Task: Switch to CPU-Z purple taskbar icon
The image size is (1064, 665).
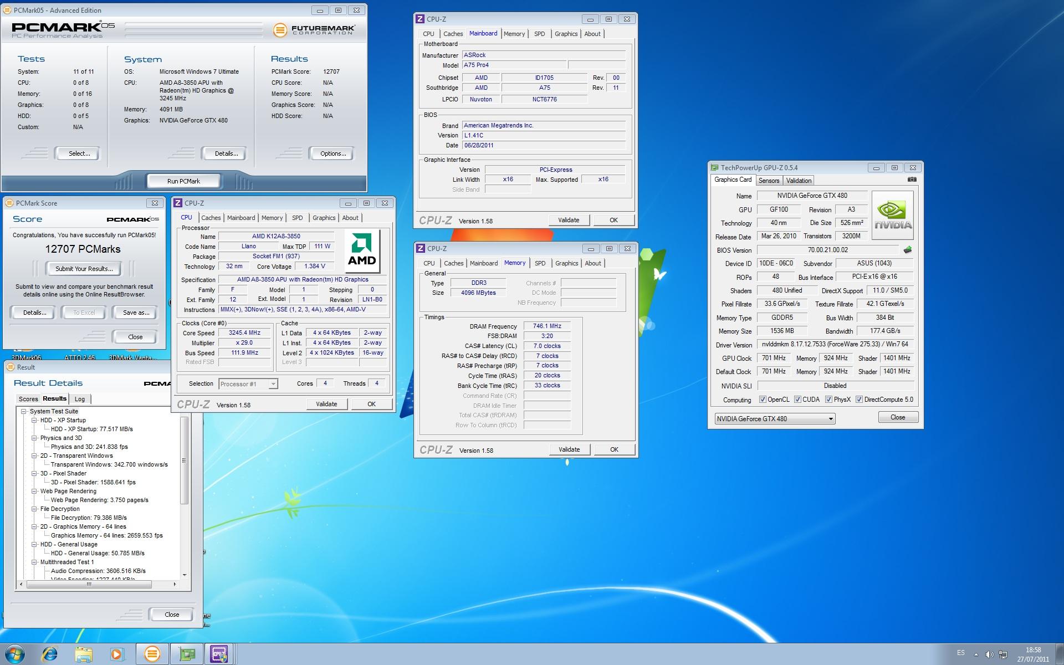Action: coord(219,654)
